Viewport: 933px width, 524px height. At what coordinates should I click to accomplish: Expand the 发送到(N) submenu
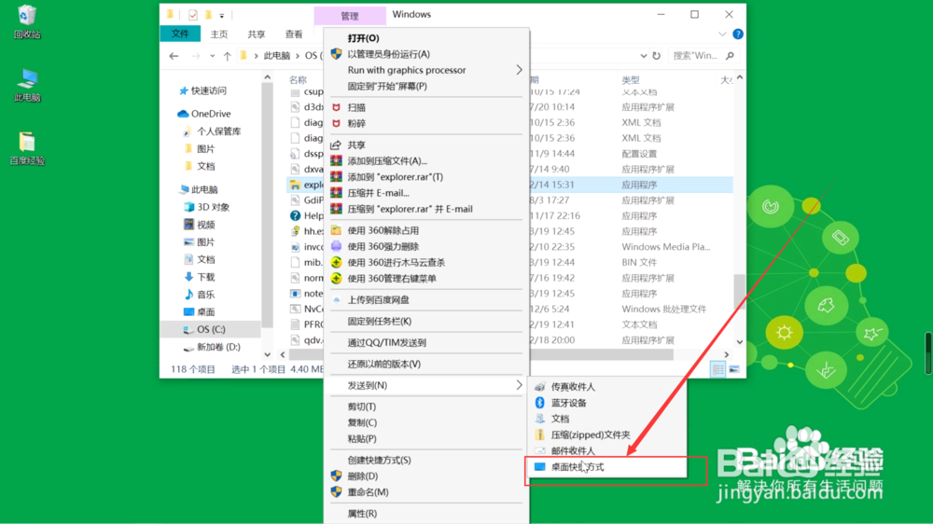point(426,385)
